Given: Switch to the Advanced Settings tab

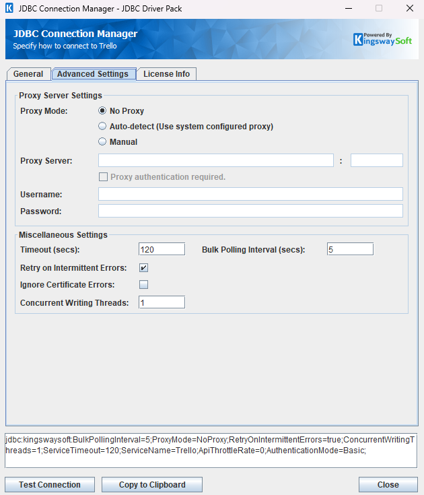Looking at the screenshot, I should coord(94,74).
